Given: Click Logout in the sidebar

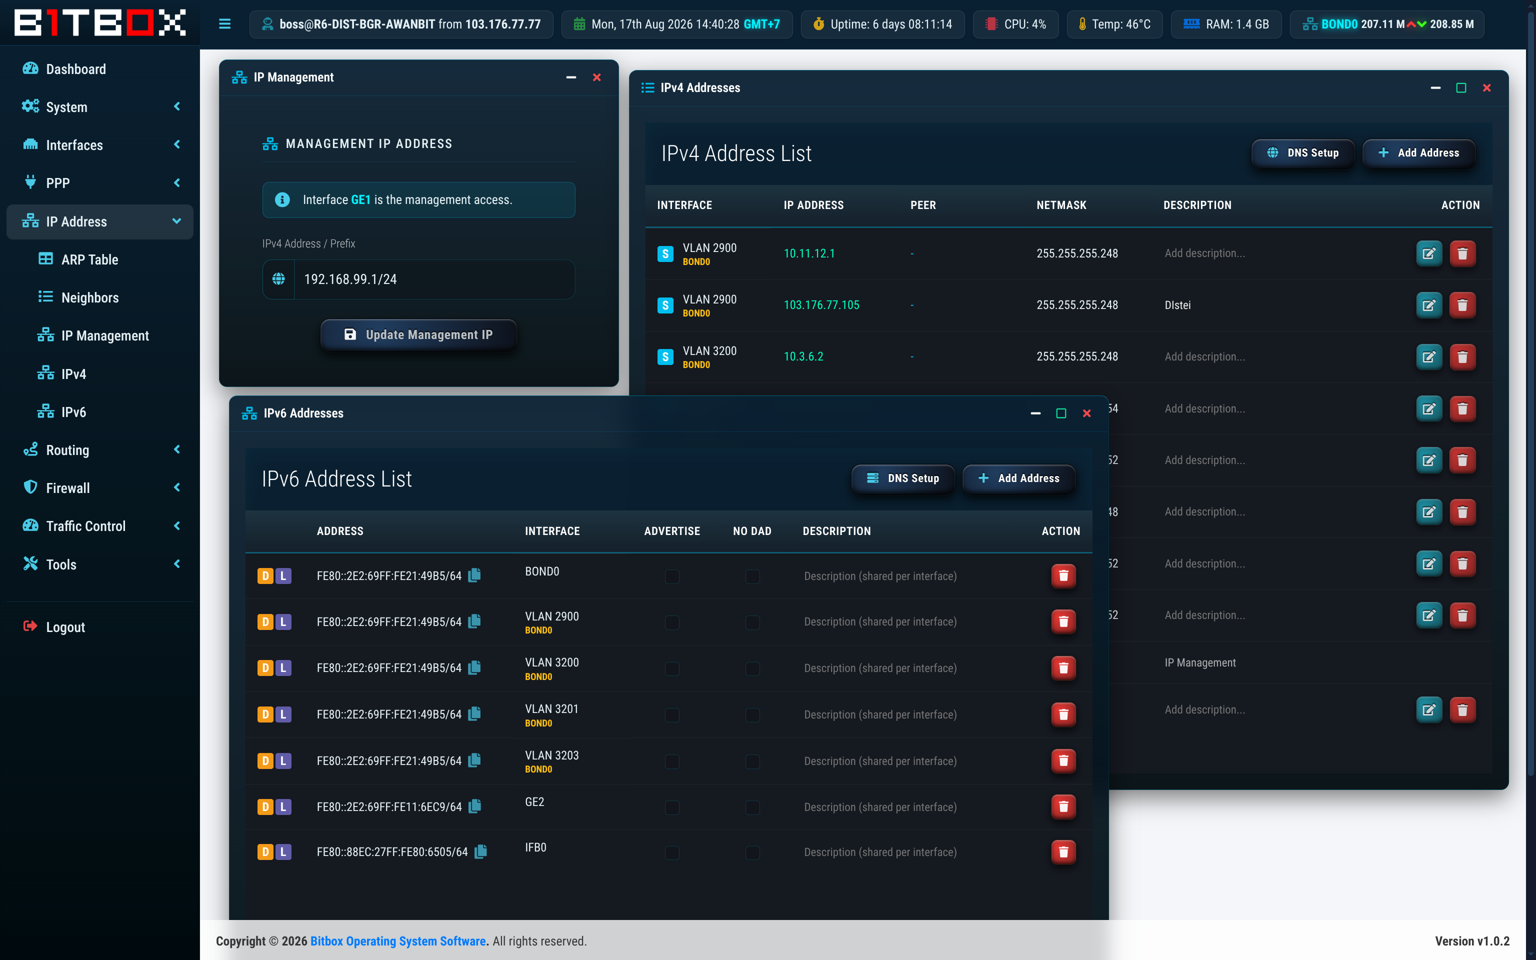Looking at the screenshot, I should [99, 626].
